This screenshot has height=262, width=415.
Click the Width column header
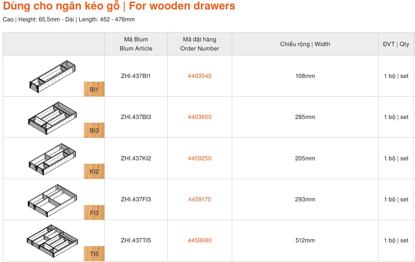click(x=305, y=44)
